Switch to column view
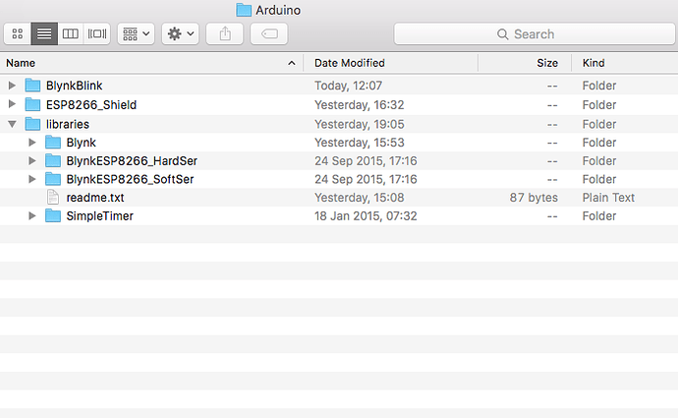The width and height of the screenshot is (678, 418). coord(71,33)
